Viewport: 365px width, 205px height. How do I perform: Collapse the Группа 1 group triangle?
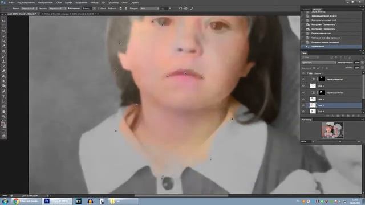tap(308, 73)
